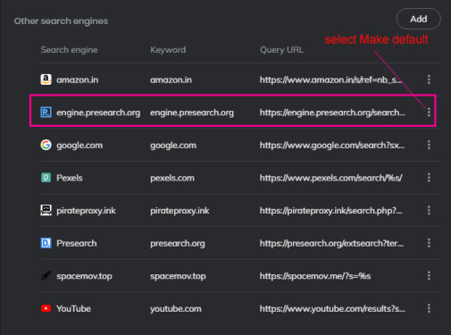The height and width of the screenshot is (335, 451).
Task: Click the Keyword column header
Action: 168,50
